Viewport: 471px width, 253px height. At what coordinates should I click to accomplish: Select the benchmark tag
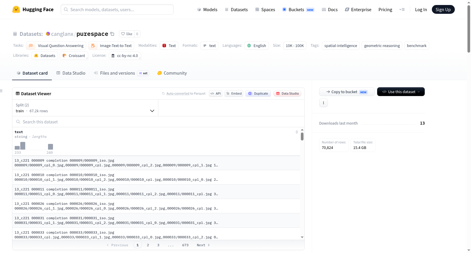(417, 46)
